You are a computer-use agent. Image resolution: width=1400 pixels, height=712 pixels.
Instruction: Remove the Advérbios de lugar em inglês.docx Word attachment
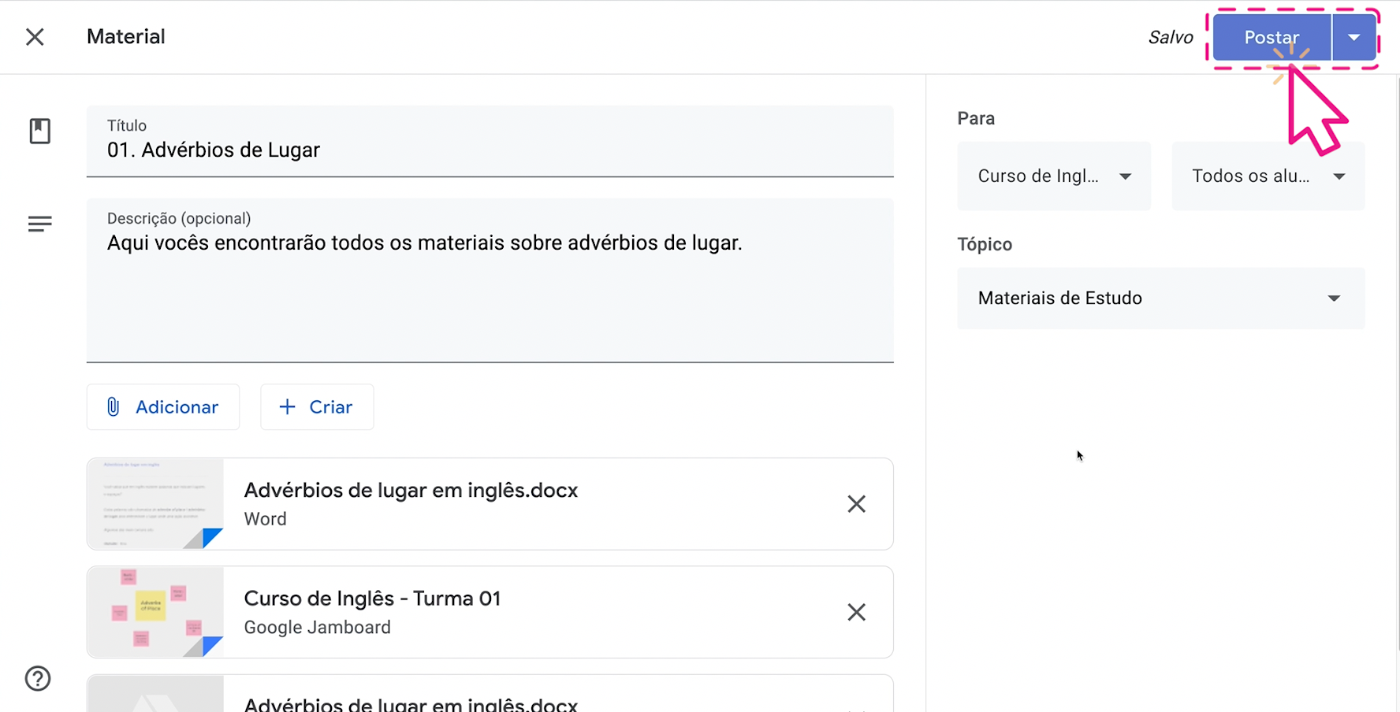(x=856, y=504)
